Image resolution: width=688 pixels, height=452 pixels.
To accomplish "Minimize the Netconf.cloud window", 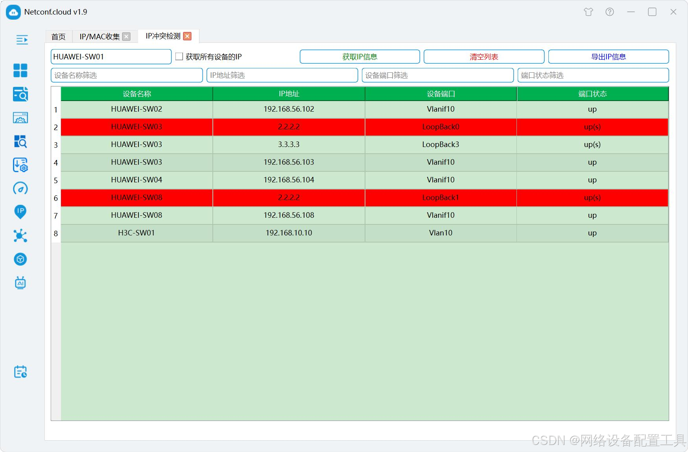I will tap(631, 12).
